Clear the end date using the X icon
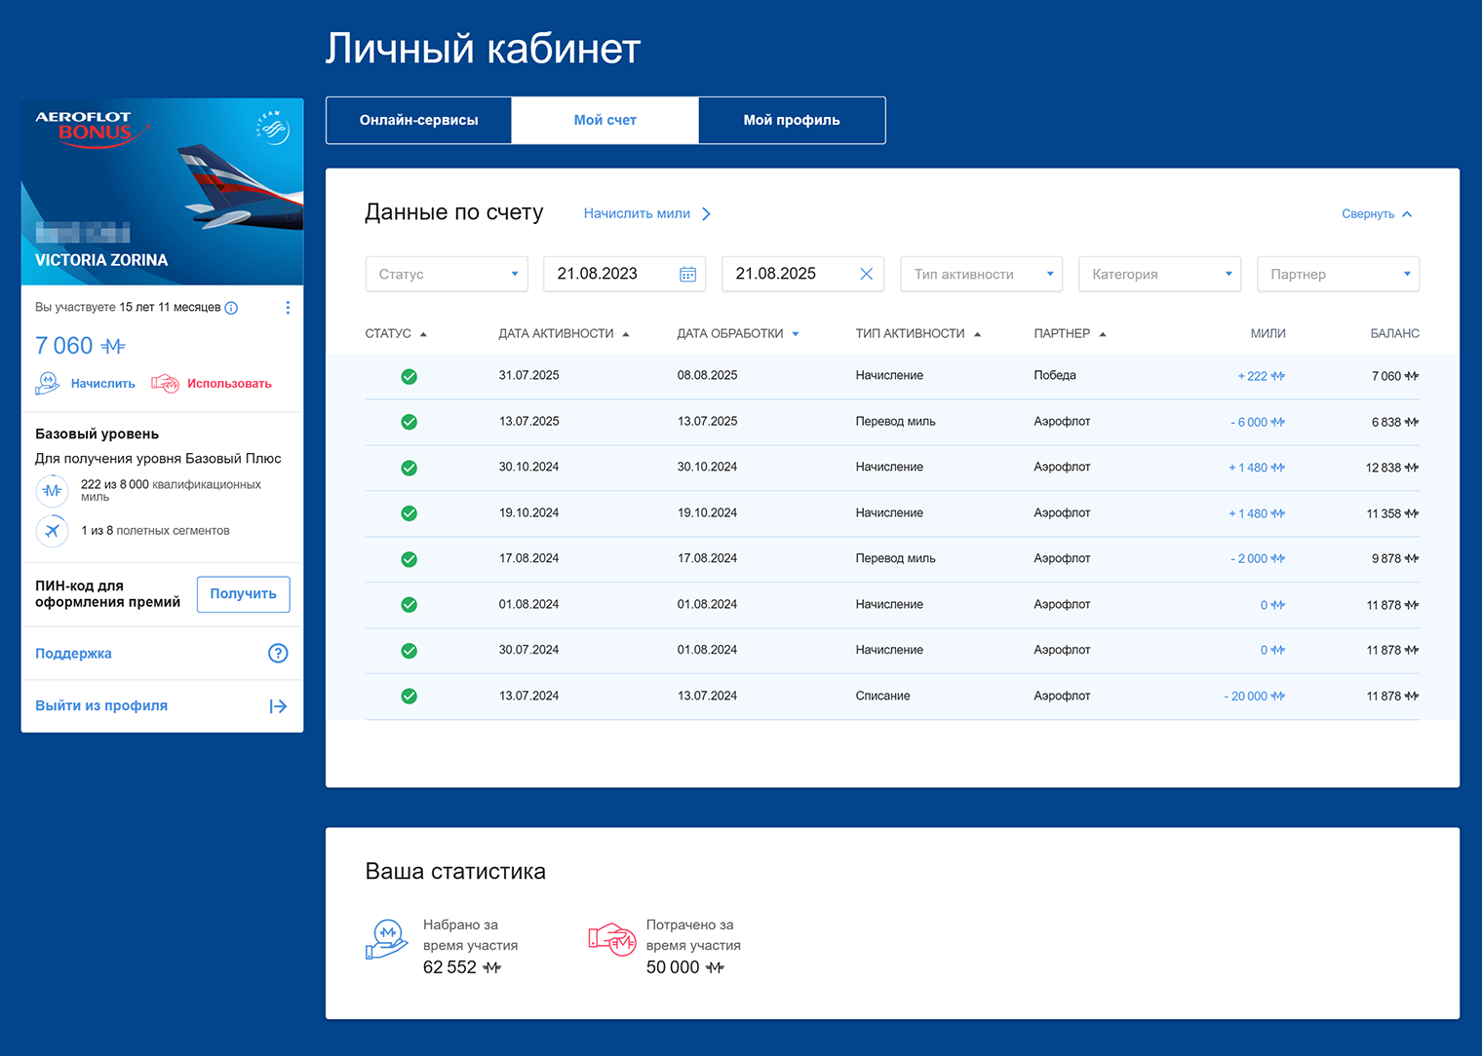Image resolution: width=1482 pixels, height=1056 pixels. (x=866, y=274)
